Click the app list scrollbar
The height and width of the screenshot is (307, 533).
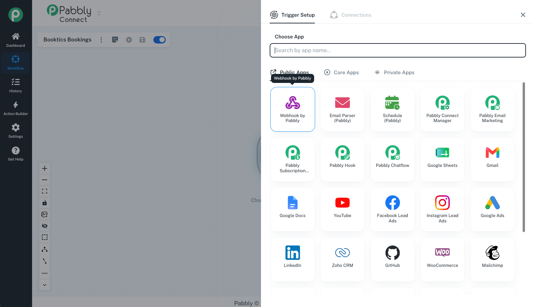pos(524,157)
